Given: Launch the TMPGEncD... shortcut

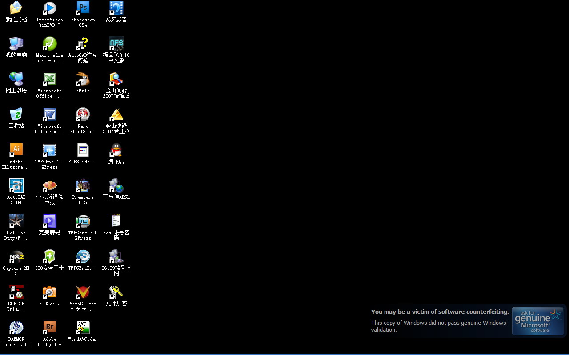Looking at the screenshot, I should tap(83, 256).
